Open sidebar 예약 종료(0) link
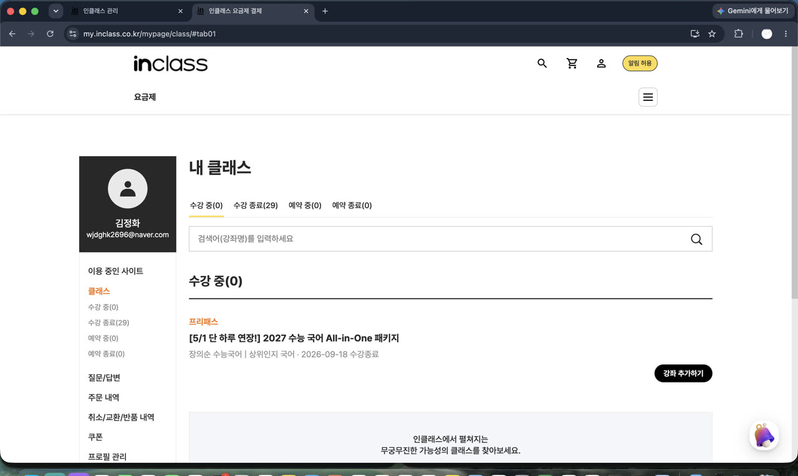The width and height of the screenshot is (798, 476). (106, 354)
